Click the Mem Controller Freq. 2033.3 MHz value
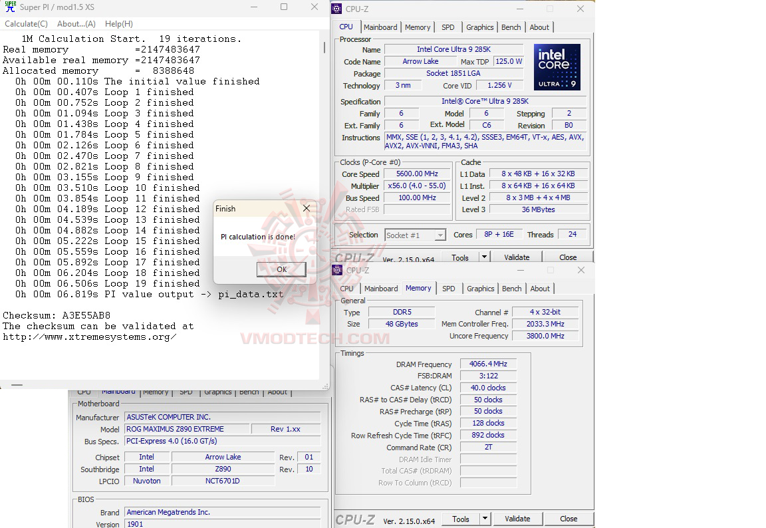The image size is (766, 528). 545,324
